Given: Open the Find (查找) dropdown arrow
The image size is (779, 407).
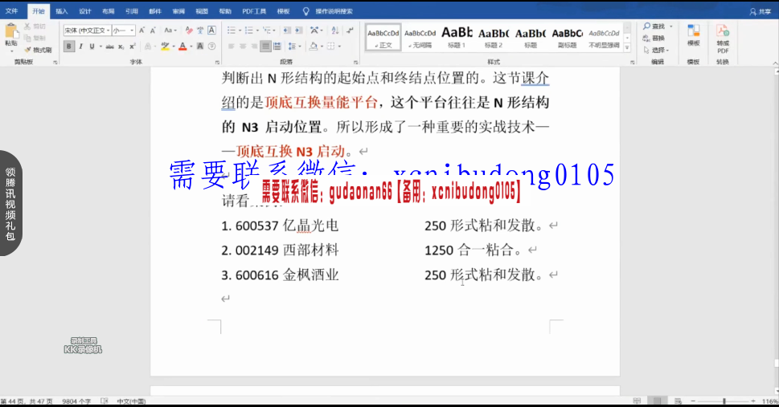Looking at the screenshot, I should [671, 26].
